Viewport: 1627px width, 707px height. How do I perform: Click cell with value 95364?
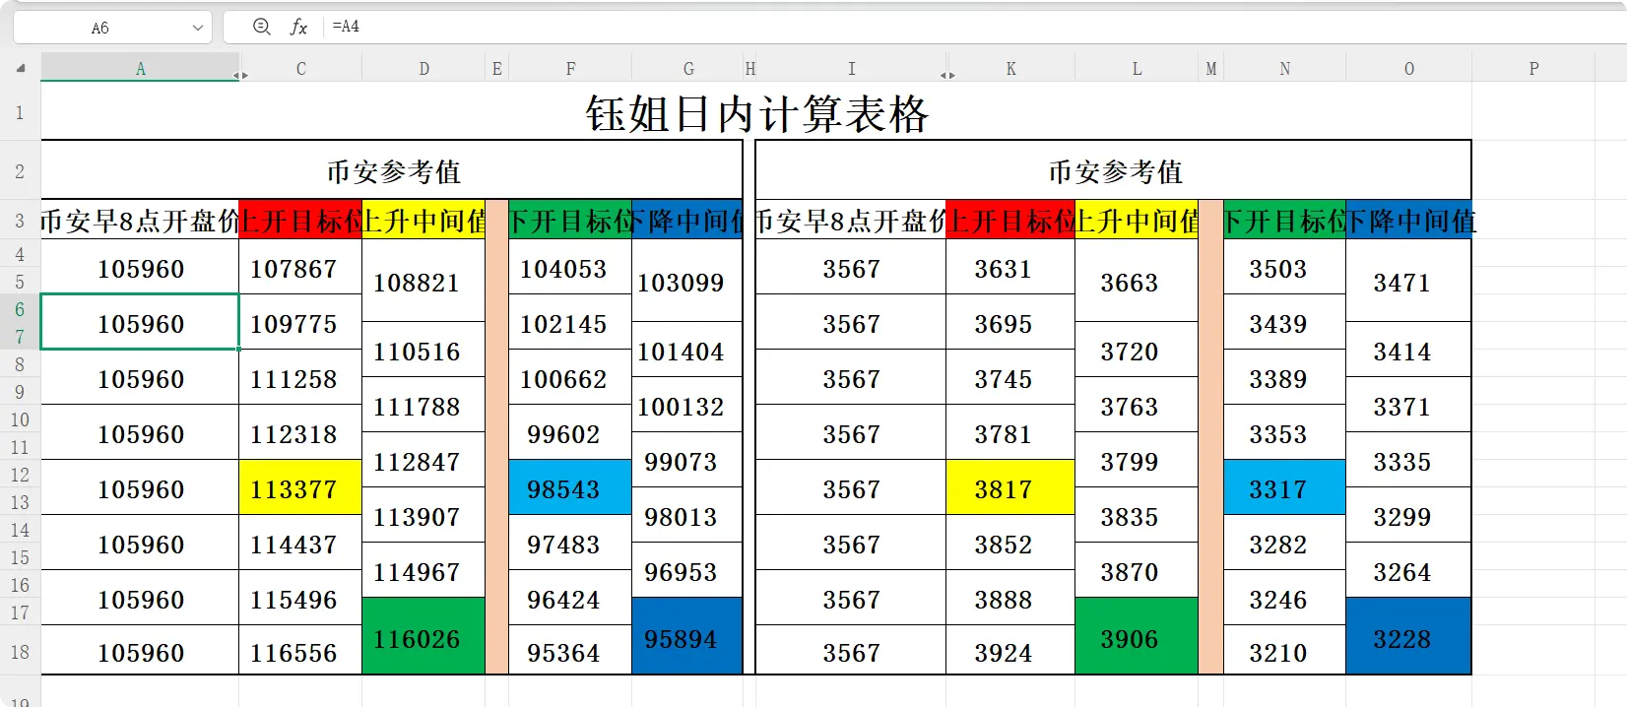(570, 651)
